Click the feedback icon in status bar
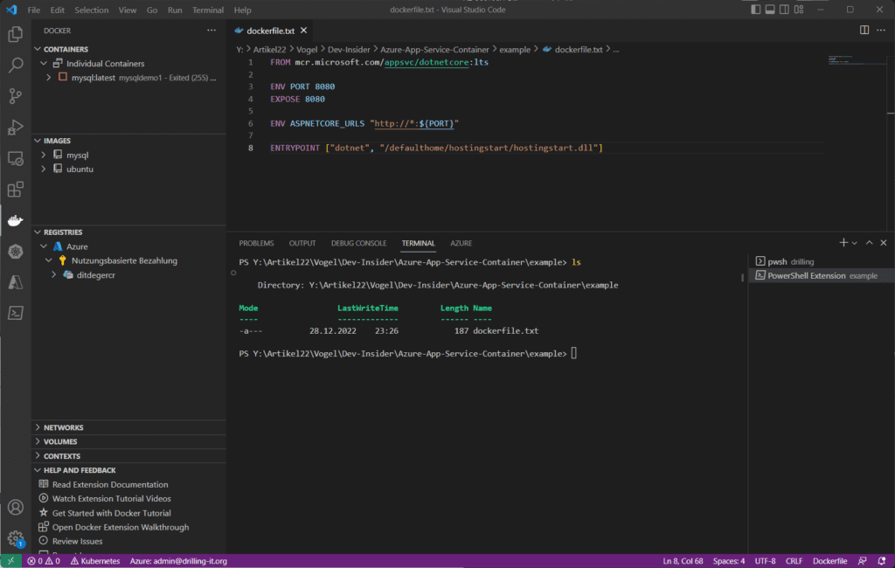The height and width of the screenshot is (568, 895). click(863, 561)
